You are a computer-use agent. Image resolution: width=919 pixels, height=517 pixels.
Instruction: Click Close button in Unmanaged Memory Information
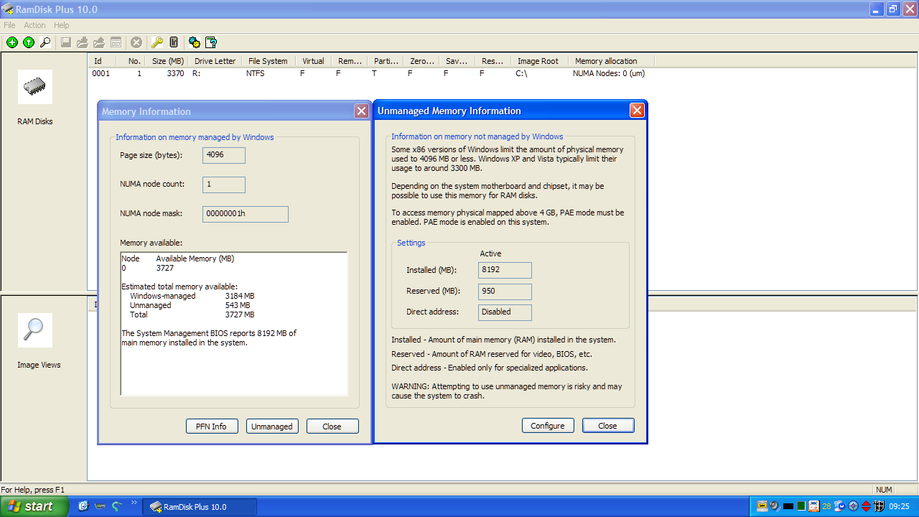pos(608,426)
